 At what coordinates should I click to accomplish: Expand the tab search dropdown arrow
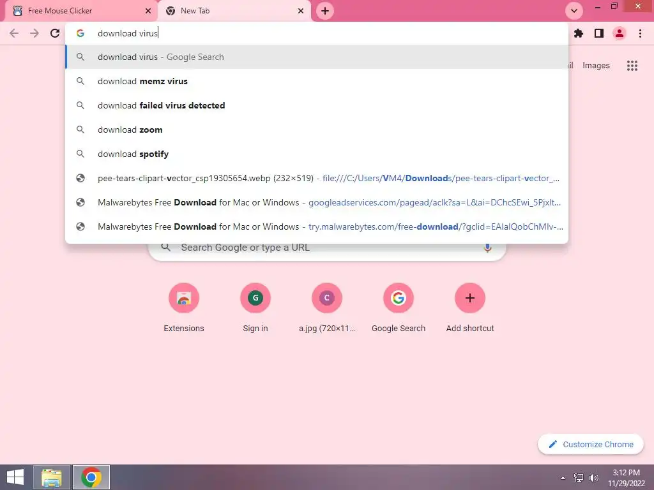point(574,11)
